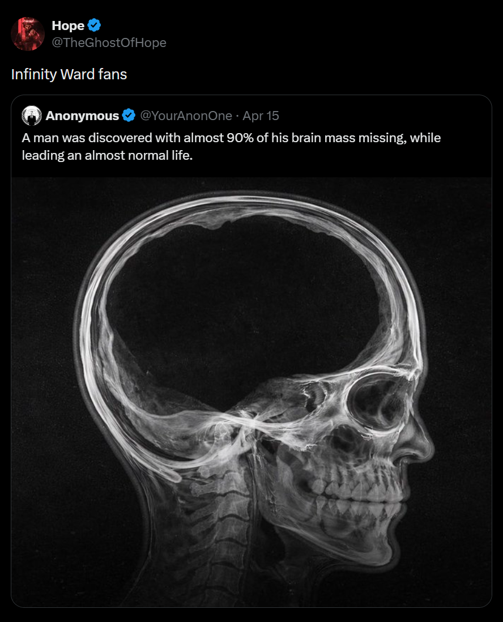Click the 'A man was discovered' quoted text

click(231, 138)
